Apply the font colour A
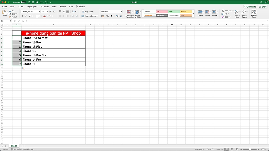269x151 pixels. (x=50, y=16)
